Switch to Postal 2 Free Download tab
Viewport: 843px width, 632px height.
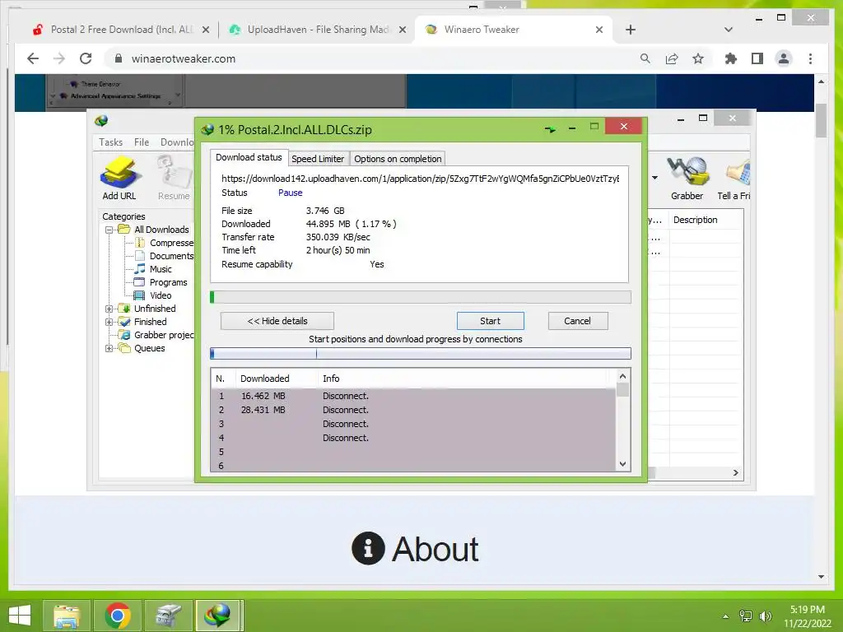pos(122,30)
